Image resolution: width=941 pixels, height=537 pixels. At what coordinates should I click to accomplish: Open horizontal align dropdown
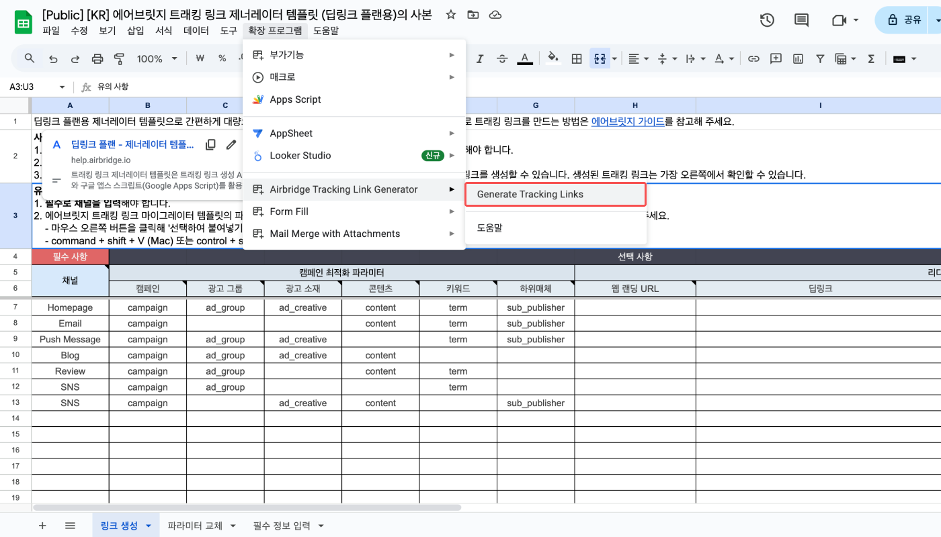pos(638,59)
